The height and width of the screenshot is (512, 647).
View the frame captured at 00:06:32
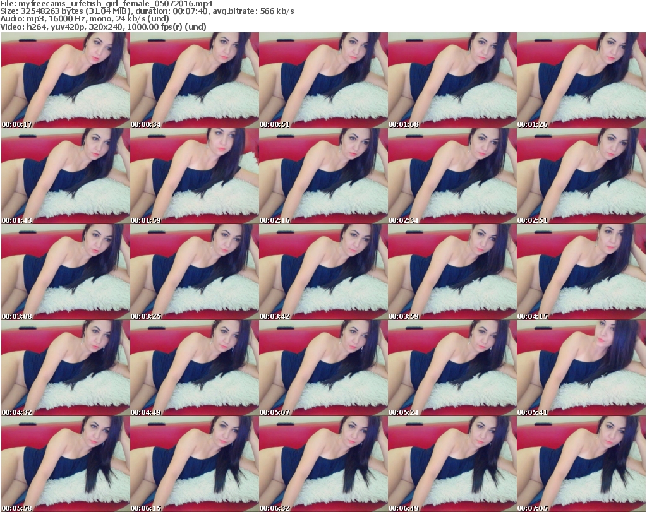pyautogui.click(x=323, y=464)
